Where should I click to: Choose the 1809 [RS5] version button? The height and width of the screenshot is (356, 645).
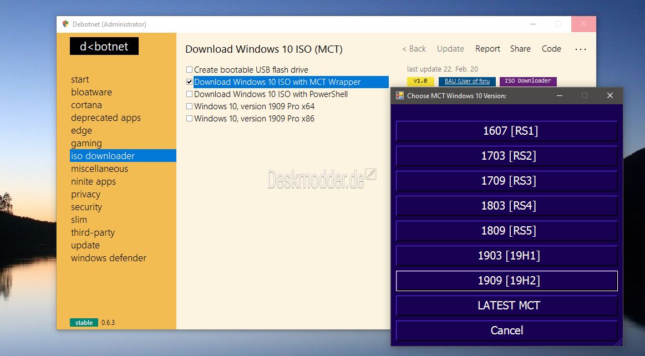[507, 231]
